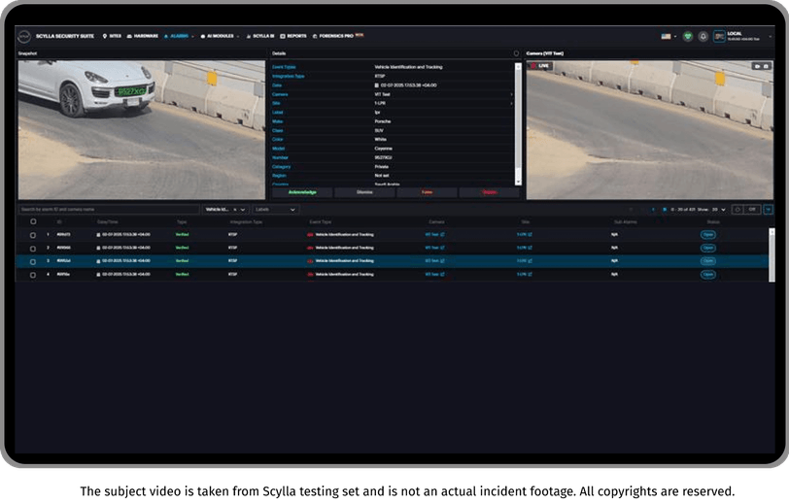Open the Show 20 per page dropdown

click(x=719, y=209)
